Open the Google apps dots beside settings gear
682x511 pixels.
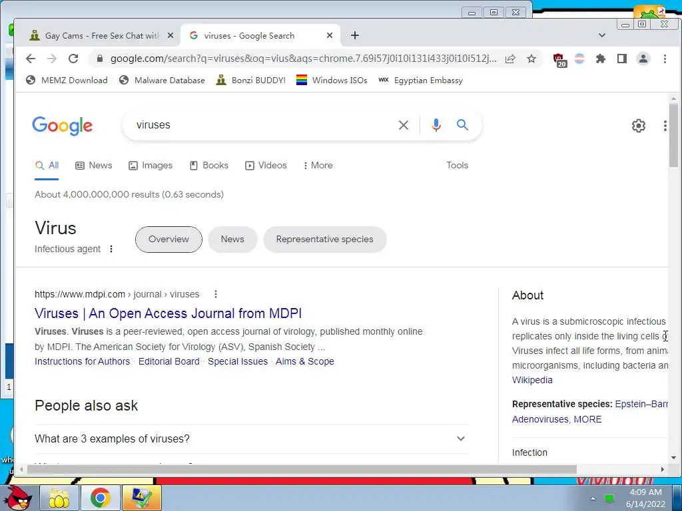[665, 126]
